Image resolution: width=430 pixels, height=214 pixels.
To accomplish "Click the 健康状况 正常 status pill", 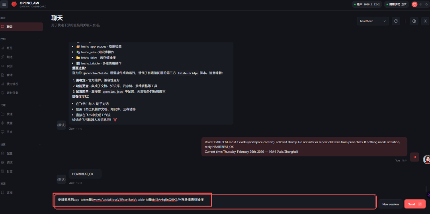I will (x=396, y=4).
